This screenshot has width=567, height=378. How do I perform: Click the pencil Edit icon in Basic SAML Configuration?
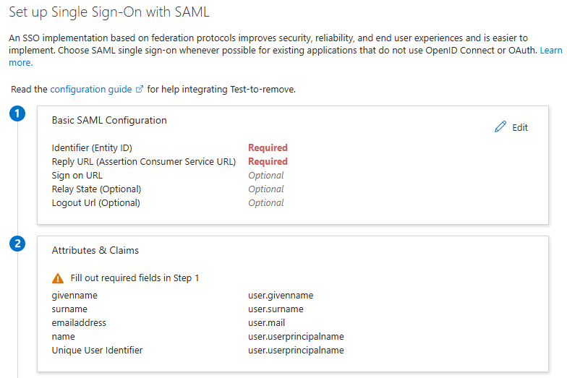[x=500, y=127]
